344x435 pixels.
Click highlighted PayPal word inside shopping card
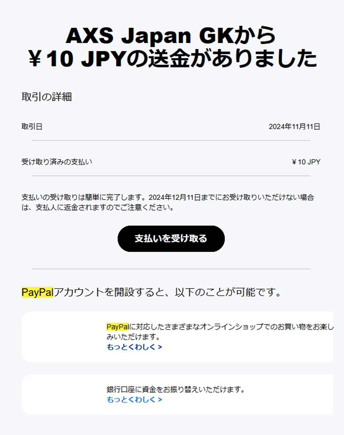[x=118, y=327]
